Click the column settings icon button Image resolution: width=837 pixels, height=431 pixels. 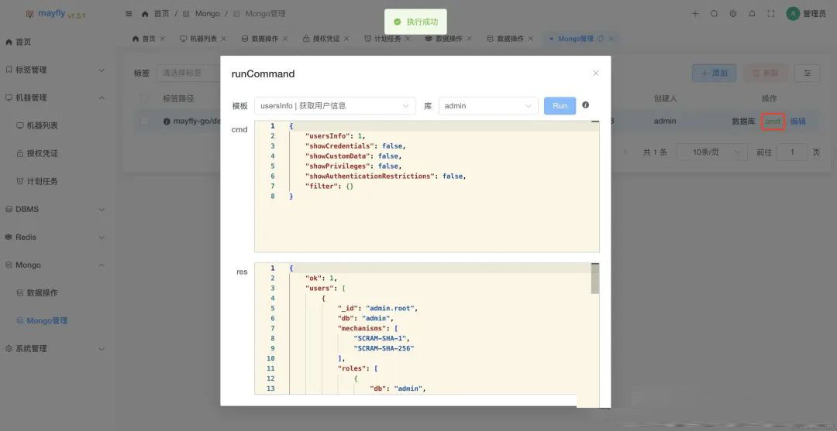(x=807, y=73)
